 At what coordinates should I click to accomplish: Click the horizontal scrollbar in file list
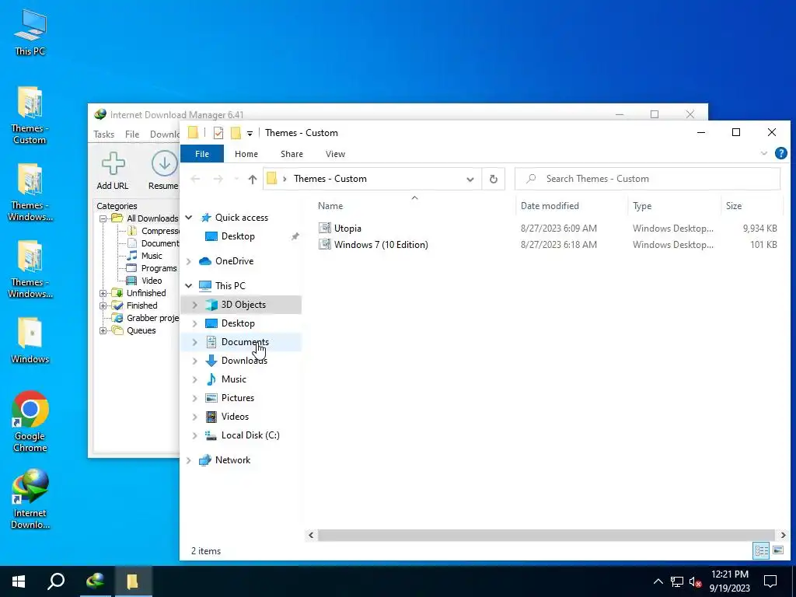pos(546,535)
